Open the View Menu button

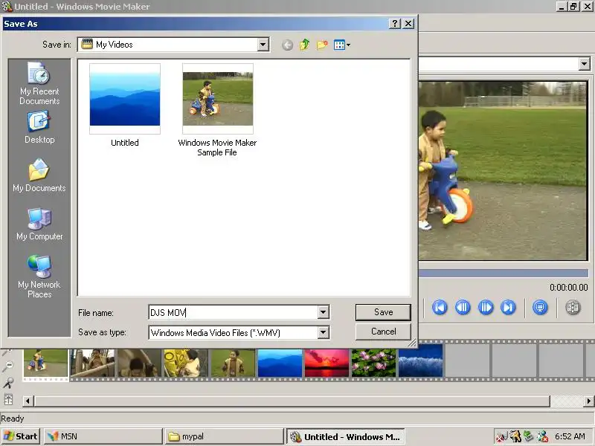pos(341,45)
